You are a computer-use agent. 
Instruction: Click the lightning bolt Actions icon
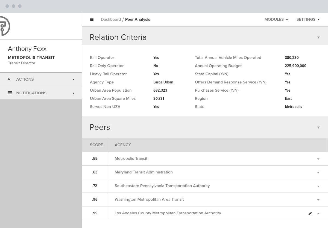tap(9, 79)
